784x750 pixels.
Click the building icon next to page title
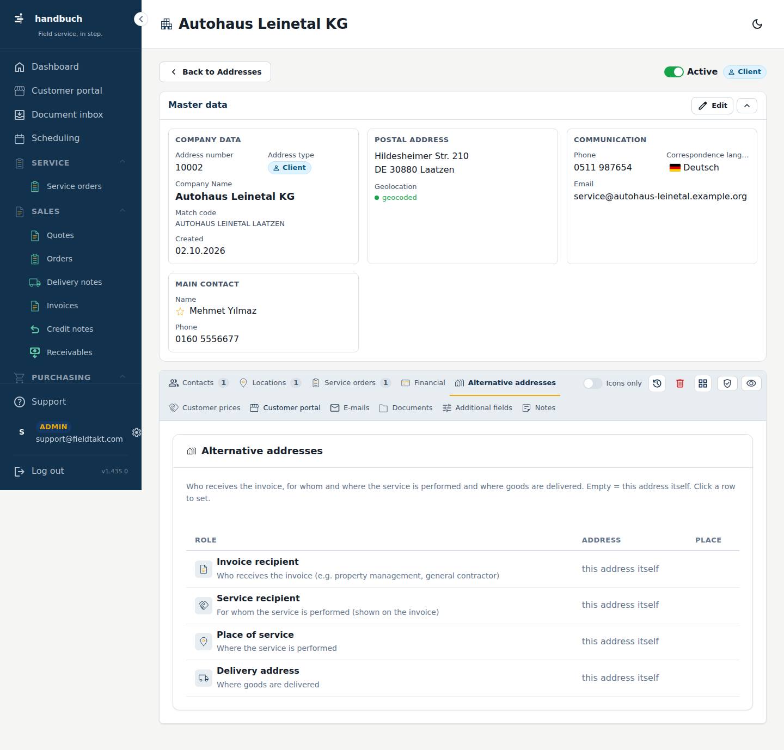pos(167,24)
